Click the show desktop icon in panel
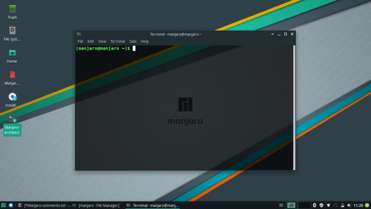 point(281,205)
